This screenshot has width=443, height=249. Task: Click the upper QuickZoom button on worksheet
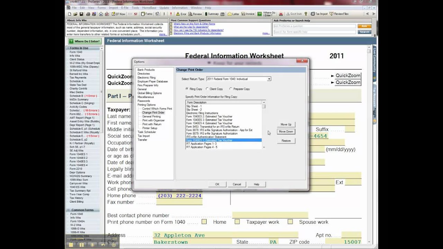348,75
